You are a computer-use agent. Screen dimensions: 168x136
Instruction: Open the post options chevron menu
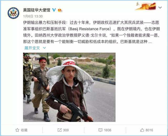(160, 8)
